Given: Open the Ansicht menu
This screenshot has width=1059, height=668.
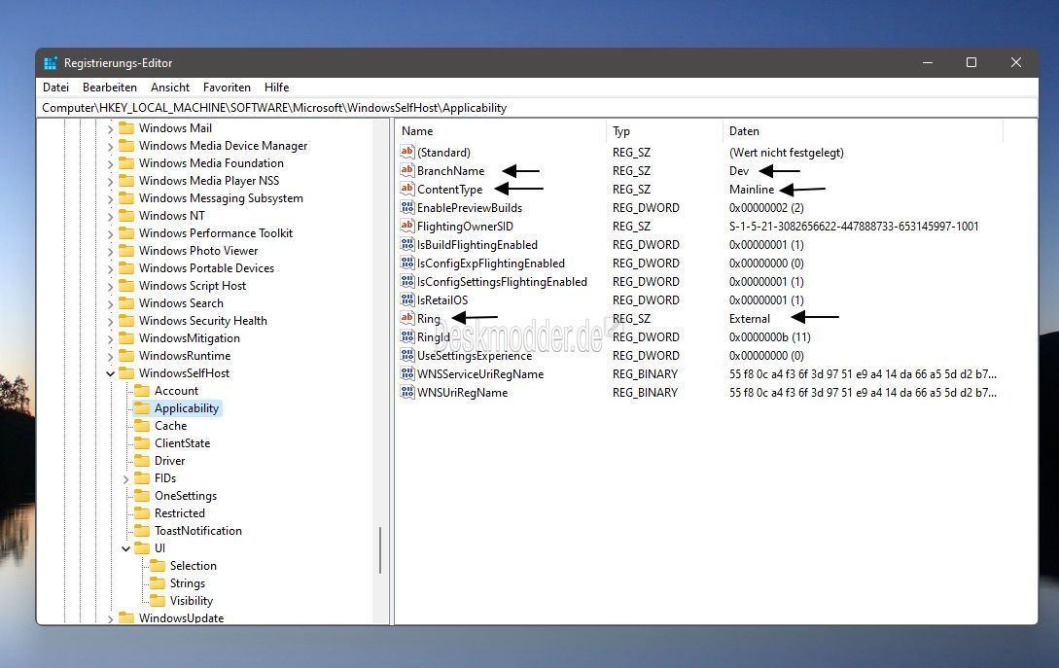Looking at the screenshot, I should coord(169,88).
